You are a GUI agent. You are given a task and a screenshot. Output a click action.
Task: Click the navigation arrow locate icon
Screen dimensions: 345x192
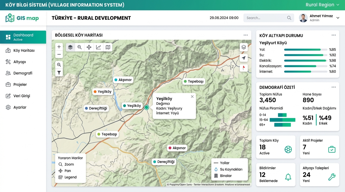(244, 58)
